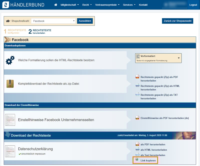Select step 2 Rechtstexte herunterladen
The height and width of the screenshot is (166, 200).
[x=40, y=31]
